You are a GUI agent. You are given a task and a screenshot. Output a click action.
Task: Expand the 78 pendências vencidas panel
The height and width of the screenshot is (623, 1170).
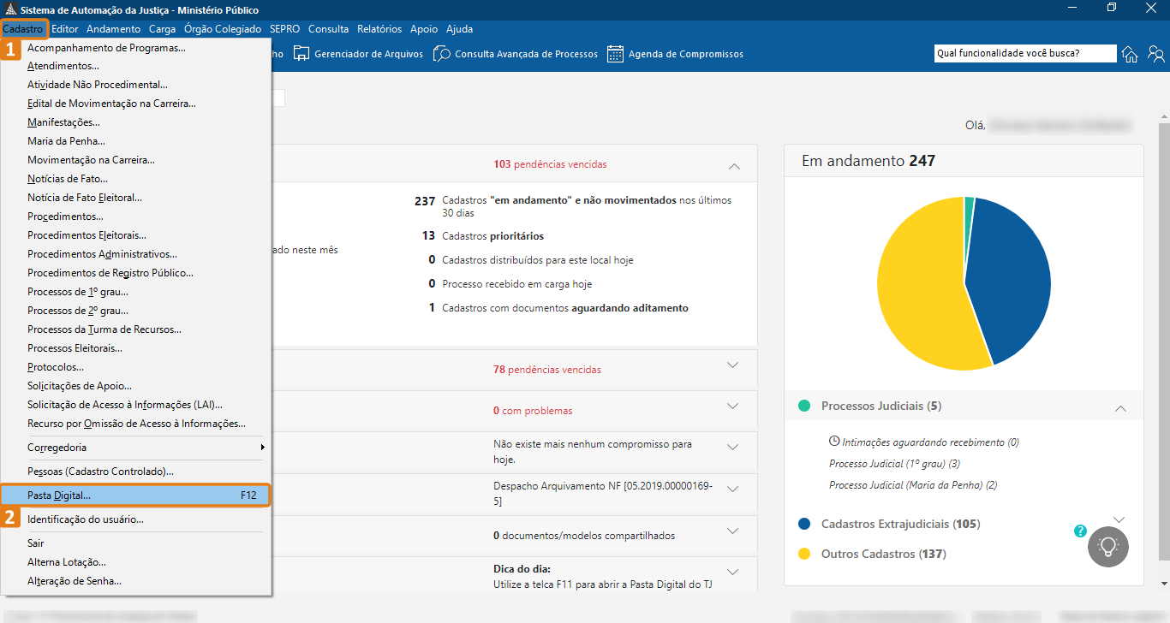click(x=732, y=365)
